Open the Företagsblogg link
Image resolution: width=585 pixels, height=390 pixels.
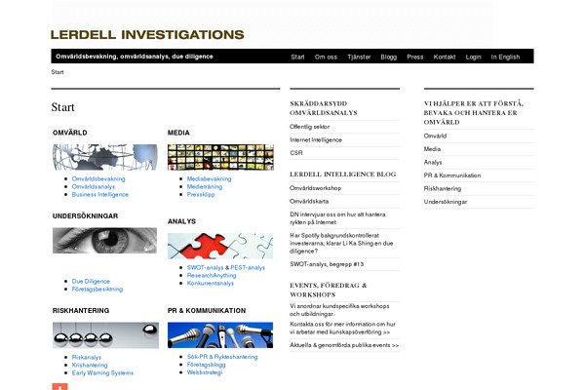tap(206, 365)
